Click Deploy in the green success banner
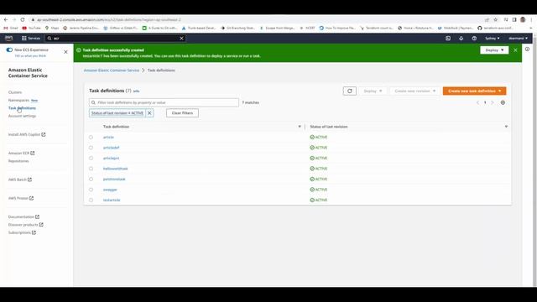537x302 pixels. (494, 50)
